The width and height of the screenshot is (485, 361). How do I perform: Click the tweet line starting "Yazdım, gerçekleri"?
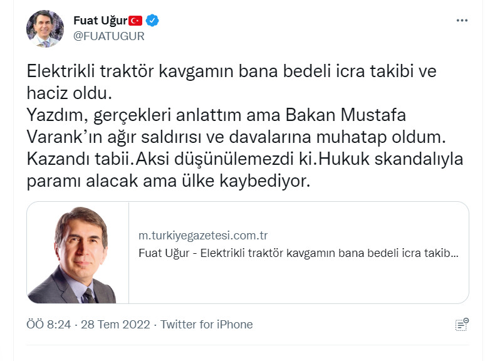tap(216, 115)
